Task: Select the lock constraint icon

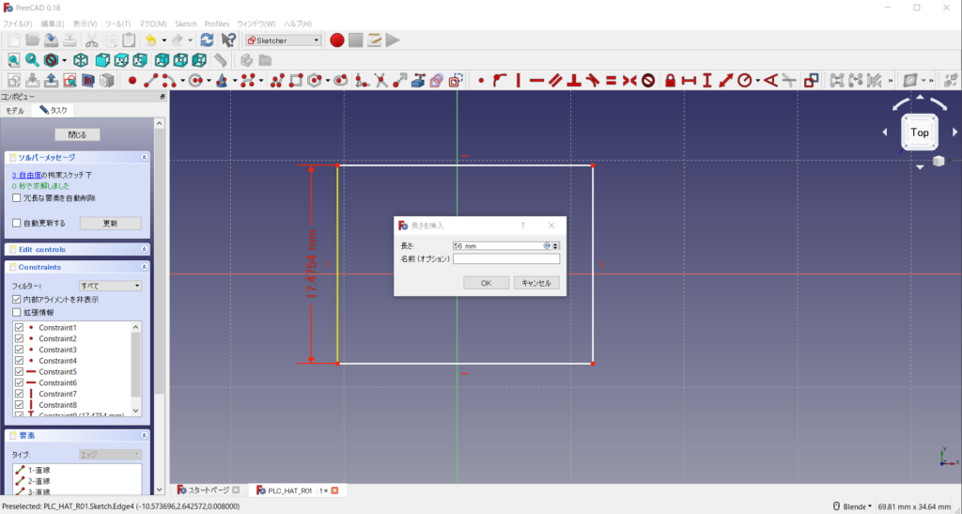Action: 671,81
